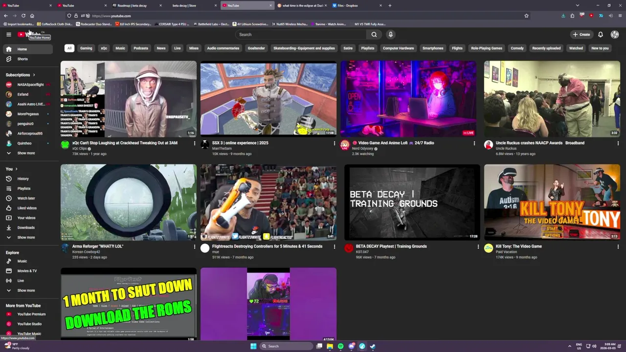Click the YouTube Home logo

[x=29, y=34]
